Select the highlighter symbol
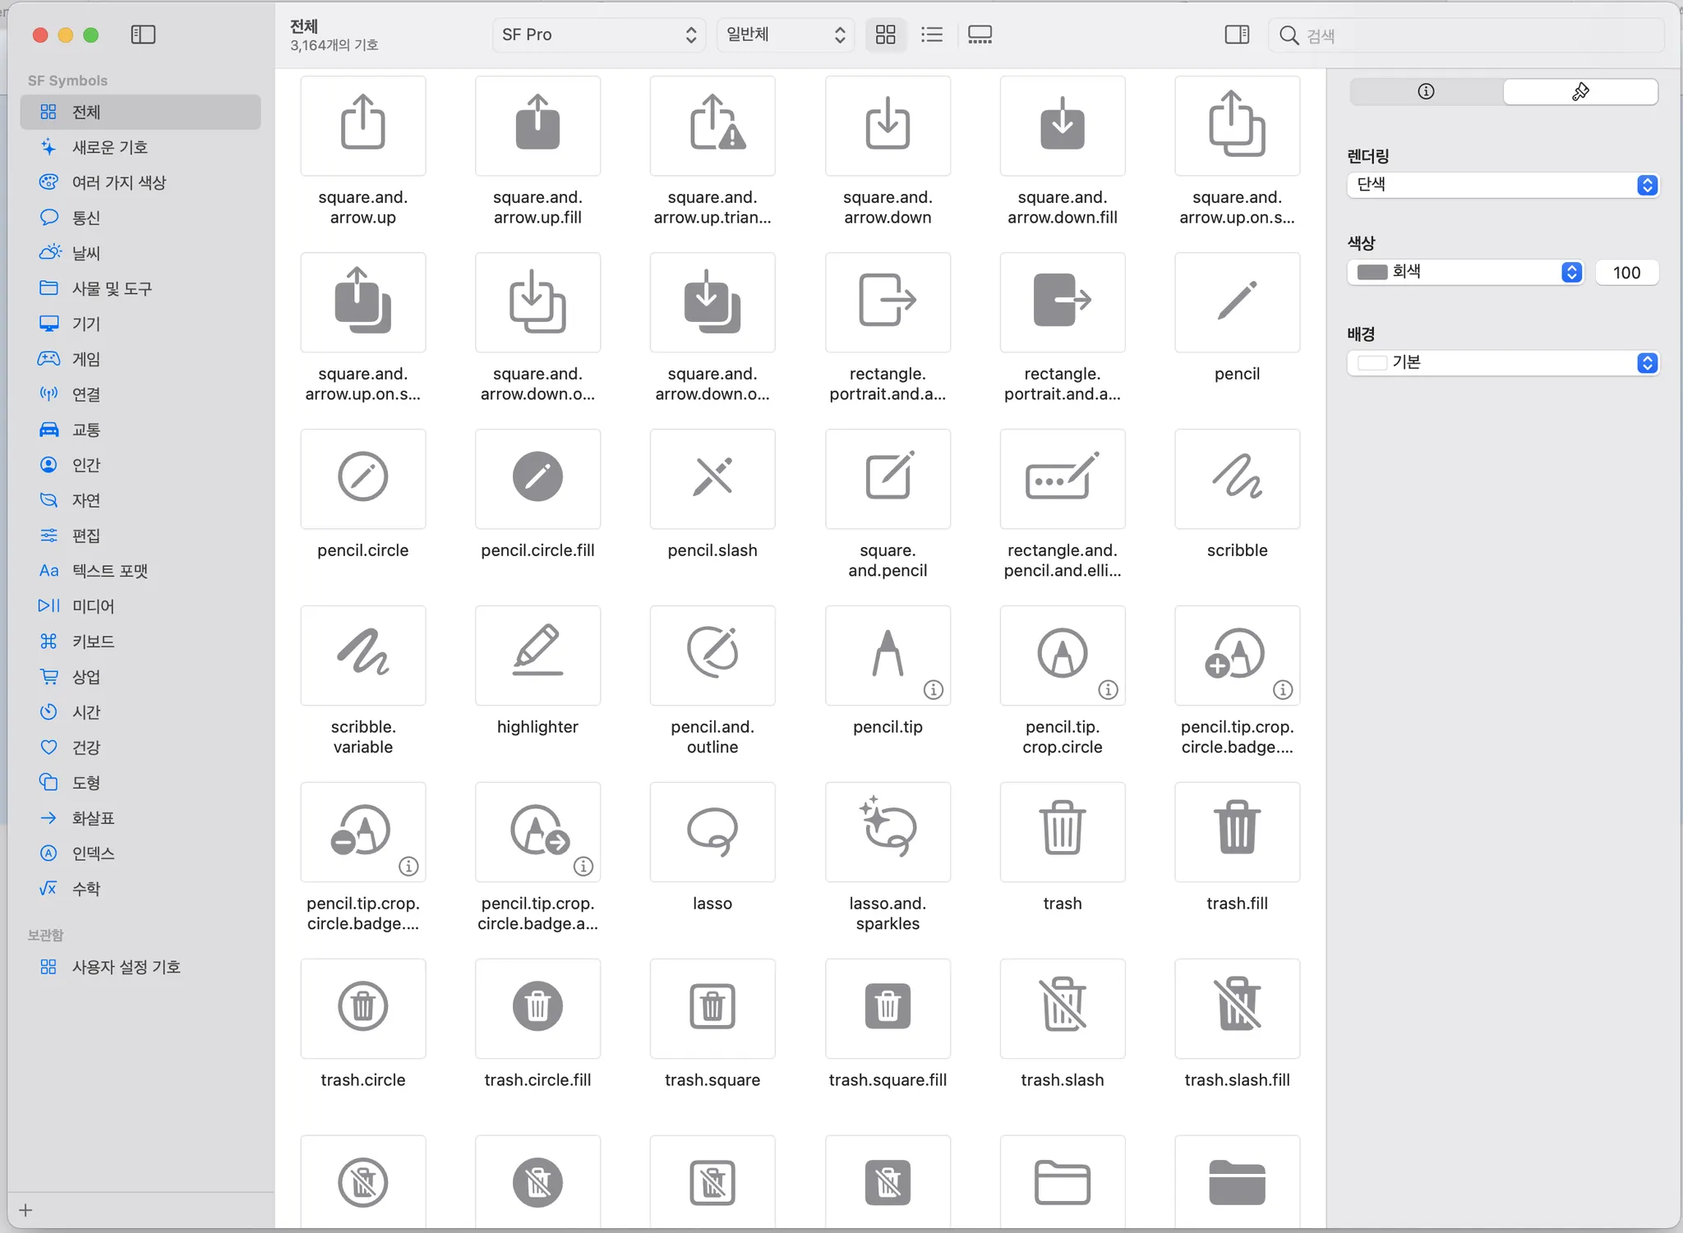 click(x=537, y=656)
